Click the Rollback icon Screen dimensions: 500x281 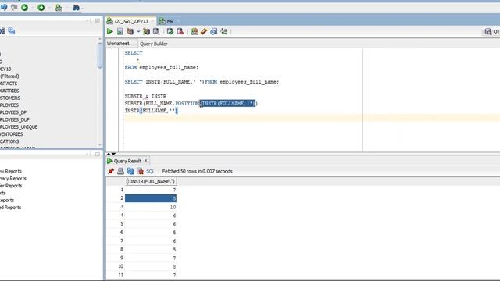tap(180, 31)
